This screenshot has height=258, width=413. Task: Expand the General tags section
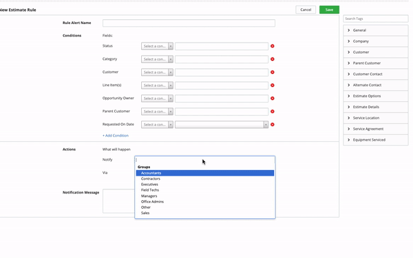point(376,30)
